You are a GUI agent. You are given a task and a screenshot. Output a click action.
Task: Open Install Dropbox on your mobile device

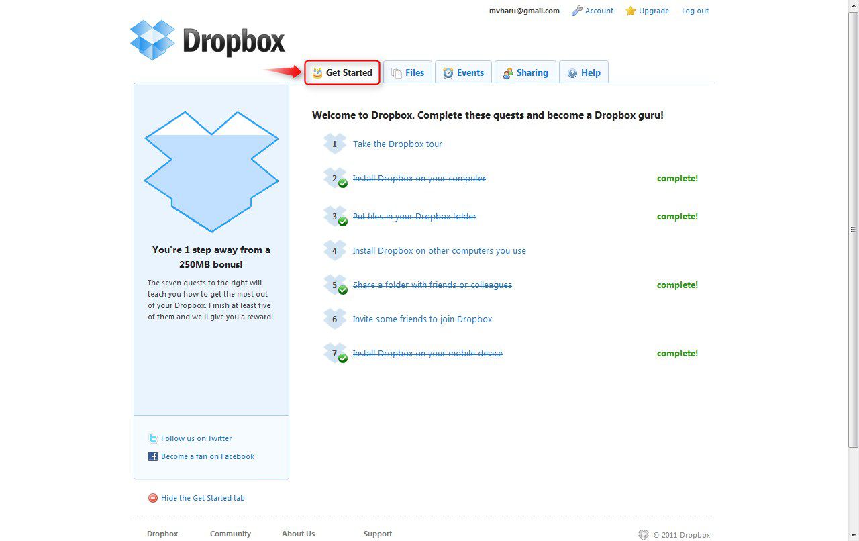(x=427, y=353)
